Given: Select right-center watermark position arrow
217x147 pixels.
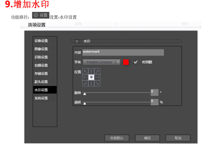Looking at the screenshot, I should [x=98, y=77].
